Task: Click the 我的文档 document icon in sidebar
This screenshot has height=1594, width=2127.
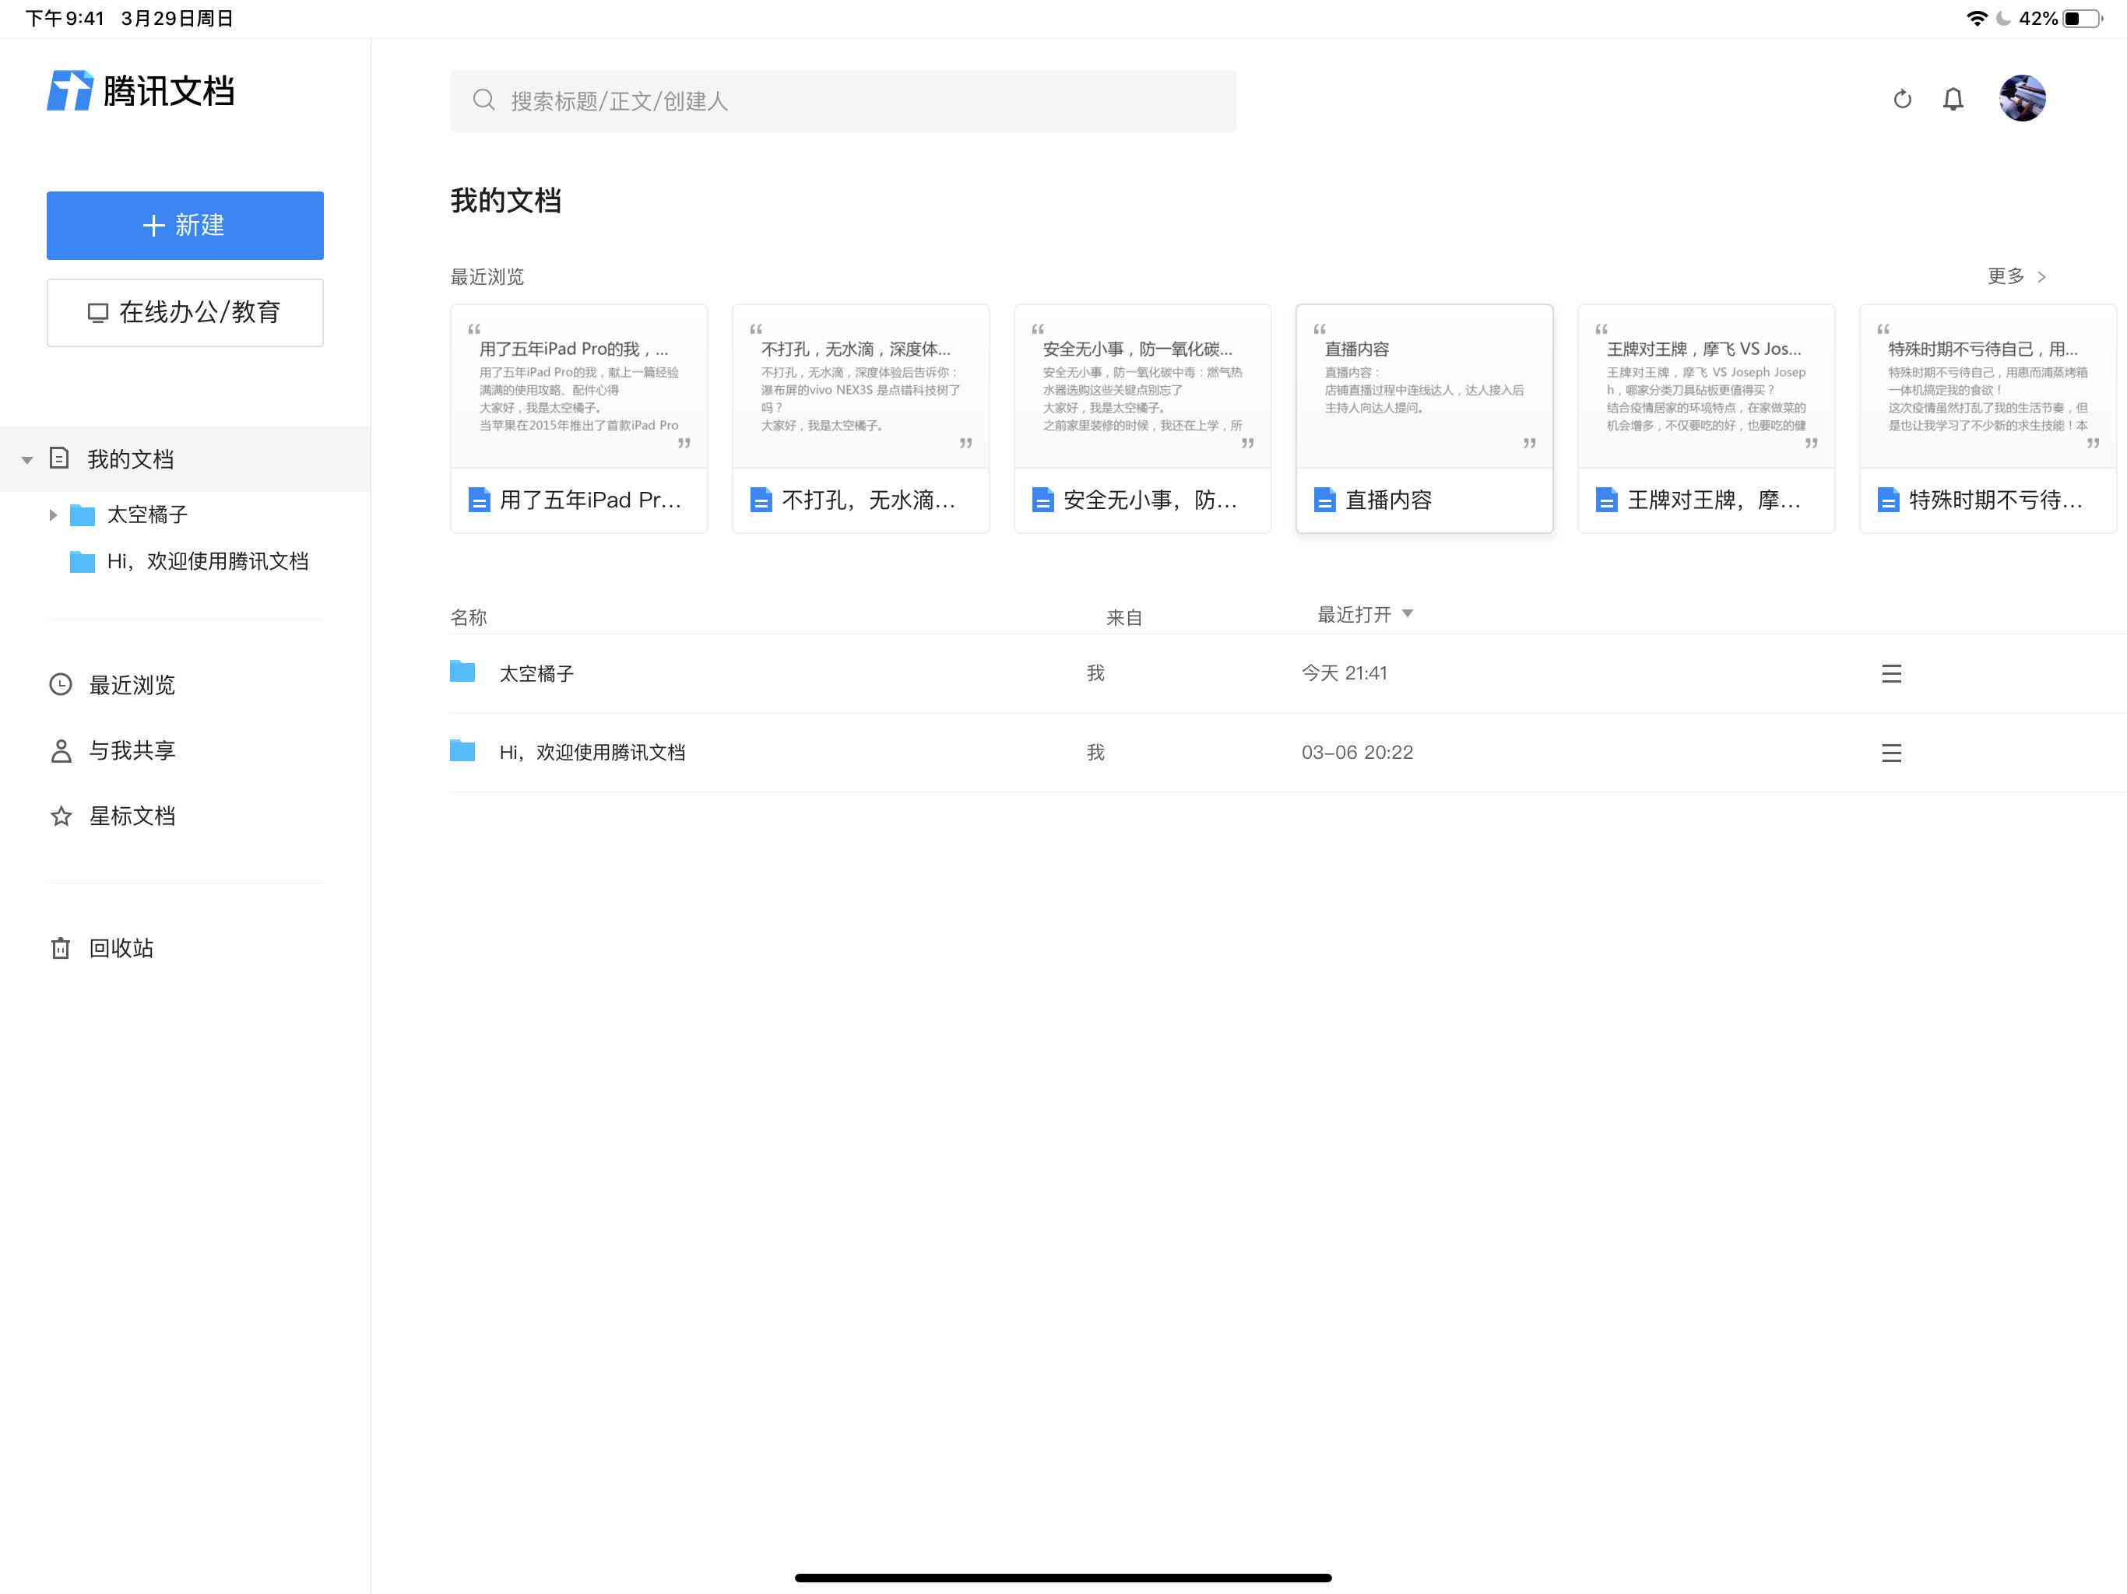Action: coord(60,458)
